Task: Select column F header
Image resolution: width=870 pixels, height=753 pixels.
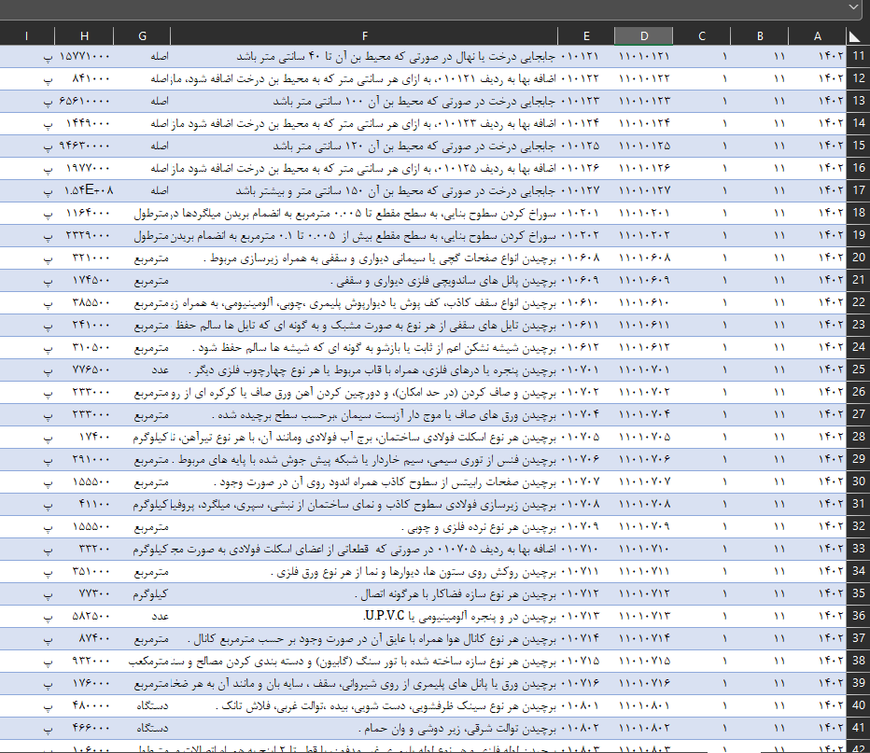Action: point(365,36)
